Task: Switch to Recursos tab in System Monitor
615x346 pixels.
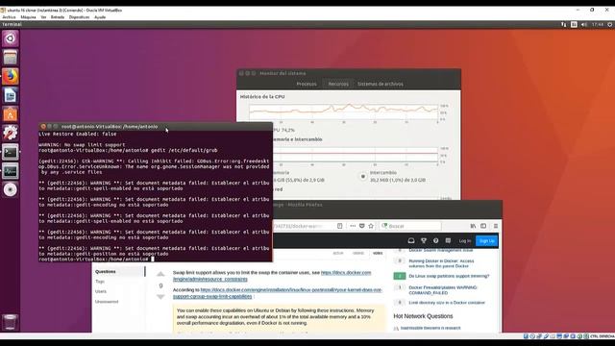Action: click(338, 84)
